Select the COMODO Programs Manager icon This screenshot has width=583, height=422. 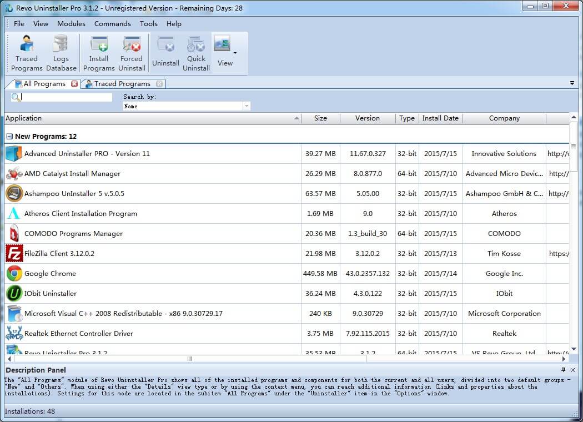(x=14, y=234)
